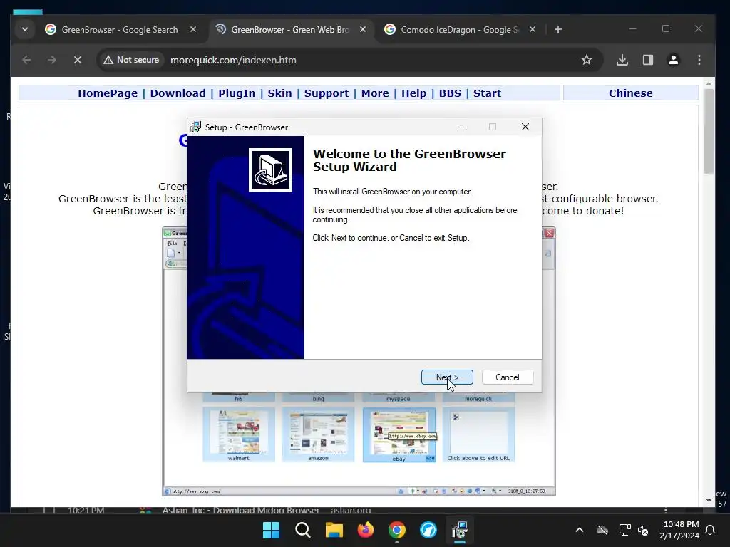
Task: Switch the site to Chinese
Action: pos(631,93)
